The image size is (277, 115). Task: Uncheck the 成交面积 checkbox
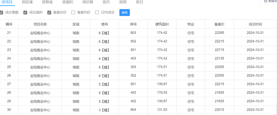pos(25,13)
